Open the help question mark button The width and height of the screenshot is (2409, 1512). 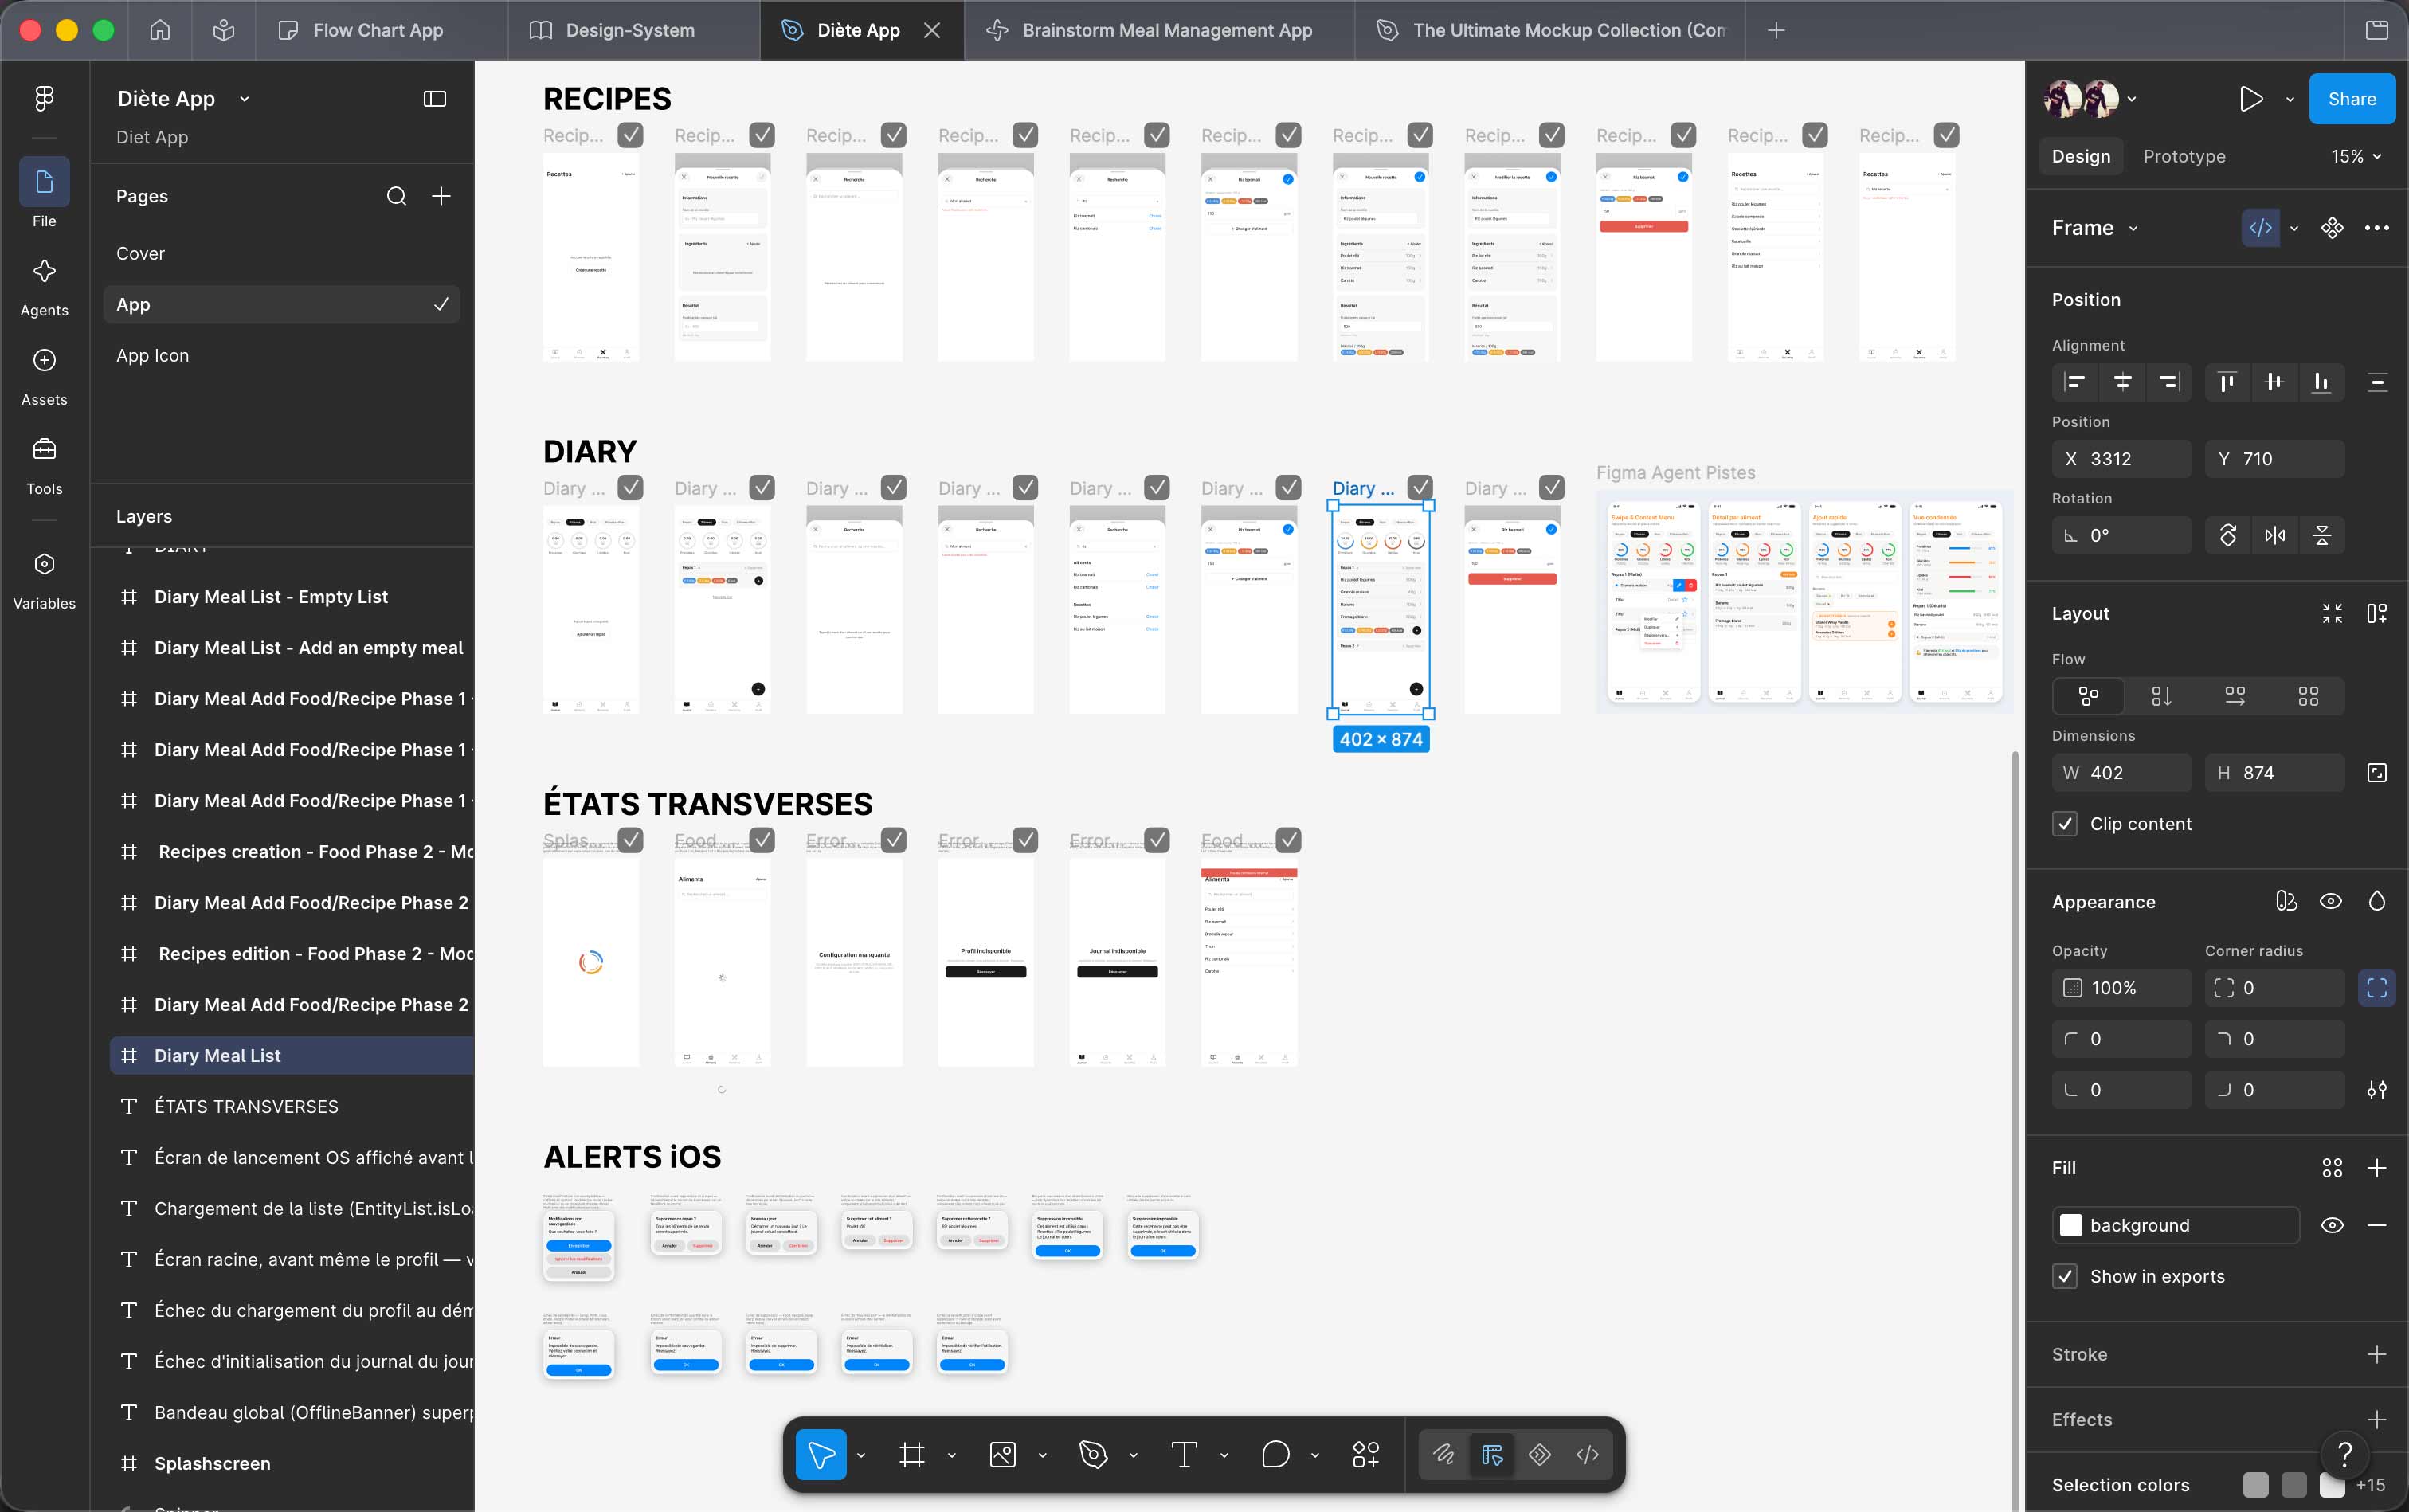pos(2345,1454)
